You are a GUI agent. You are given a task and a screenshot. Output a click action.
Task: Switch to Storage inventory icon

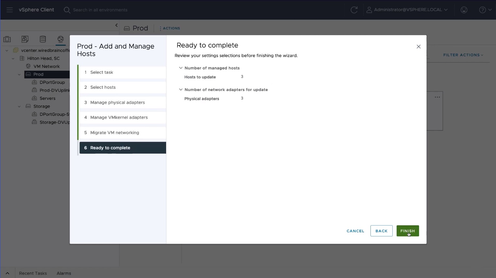(43, 39)
